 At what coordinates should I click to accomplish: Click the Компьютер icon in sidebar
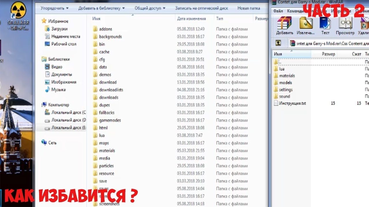44,105
